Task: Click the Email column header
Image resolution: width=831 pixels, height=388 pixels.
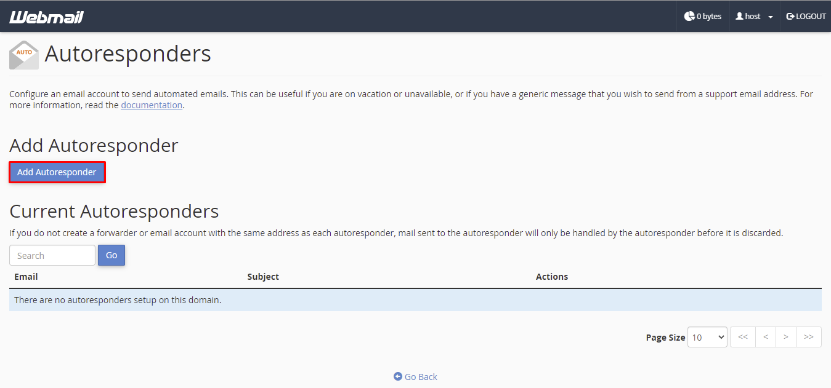Action: click(x=26, y=277)
